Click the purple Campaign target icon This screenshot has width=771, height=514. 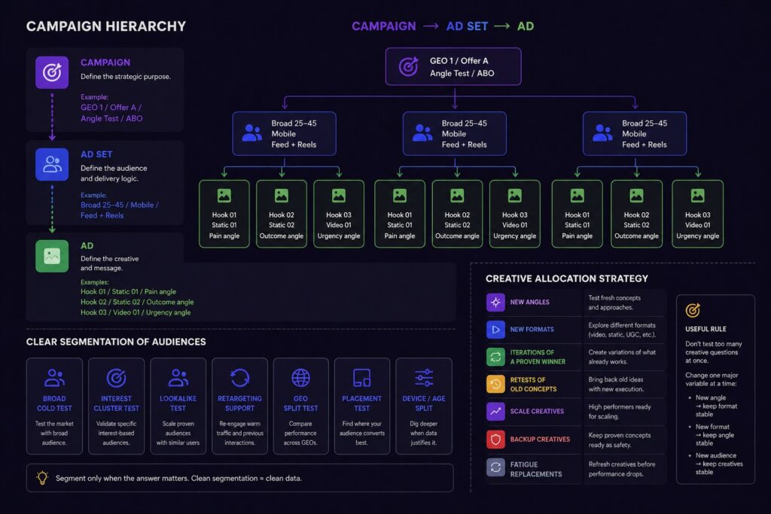52,72
